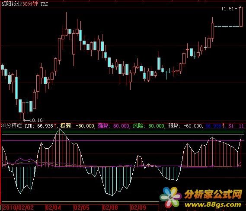Open the www.88gs.com watermark link
Viewport: 246px width, 211px height.
(213, 205)
